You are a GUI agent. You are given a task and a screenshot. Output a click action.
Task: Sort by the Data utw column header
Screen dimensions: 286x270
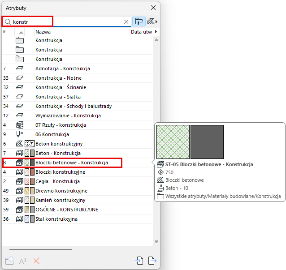click(142, 32)
